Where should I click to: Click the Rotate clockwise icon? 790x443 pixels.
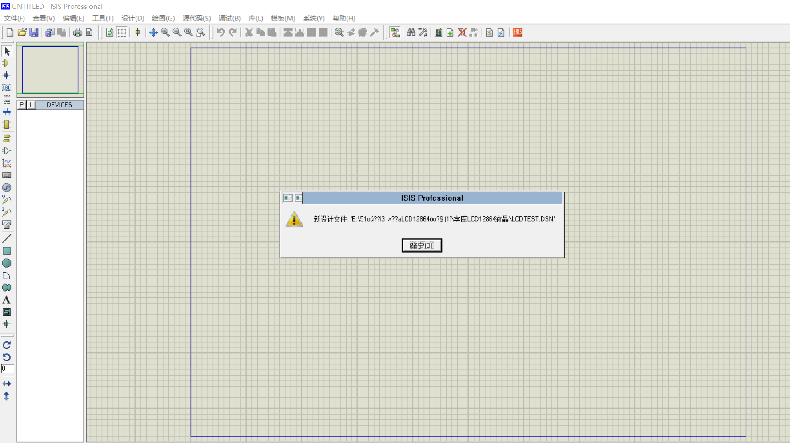point(7,345)
